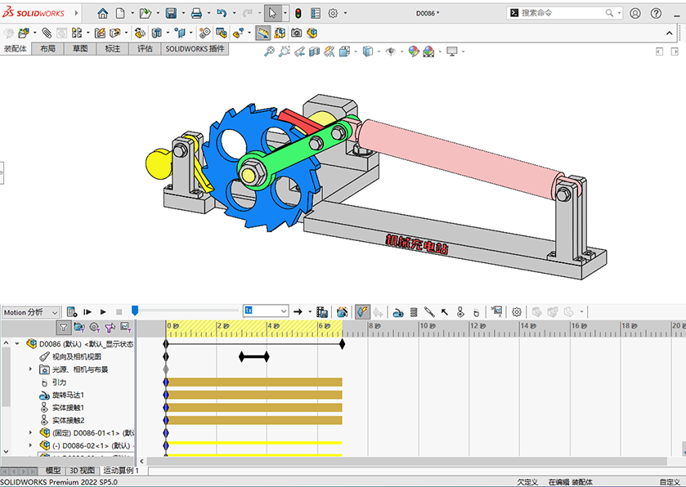Add a Motor using the motor icon

coord(397,312)
